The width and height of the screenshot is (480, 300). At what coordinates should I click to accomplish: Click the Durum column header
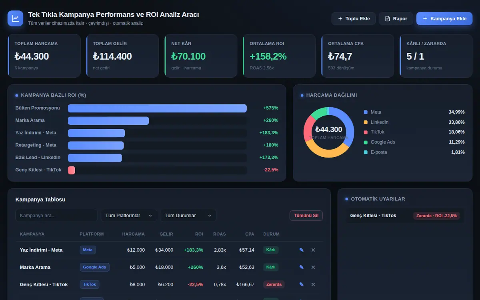pos(271,234)
